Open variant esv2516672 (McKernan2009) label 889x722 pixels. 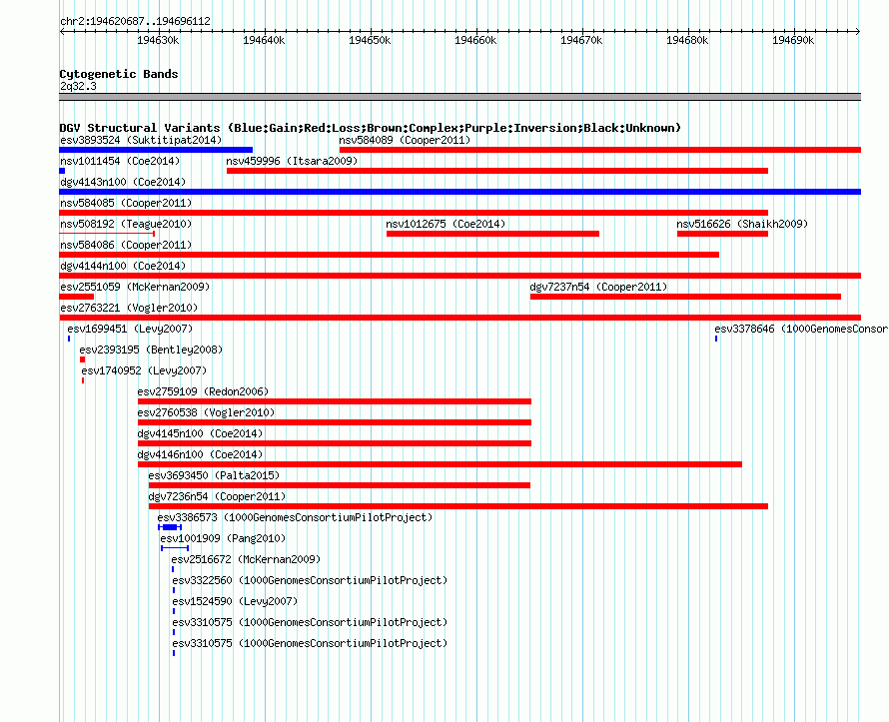246,559
